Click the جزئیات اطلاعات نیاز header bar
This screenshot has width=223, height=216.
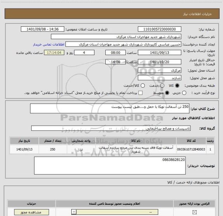[x=112, y=14]
